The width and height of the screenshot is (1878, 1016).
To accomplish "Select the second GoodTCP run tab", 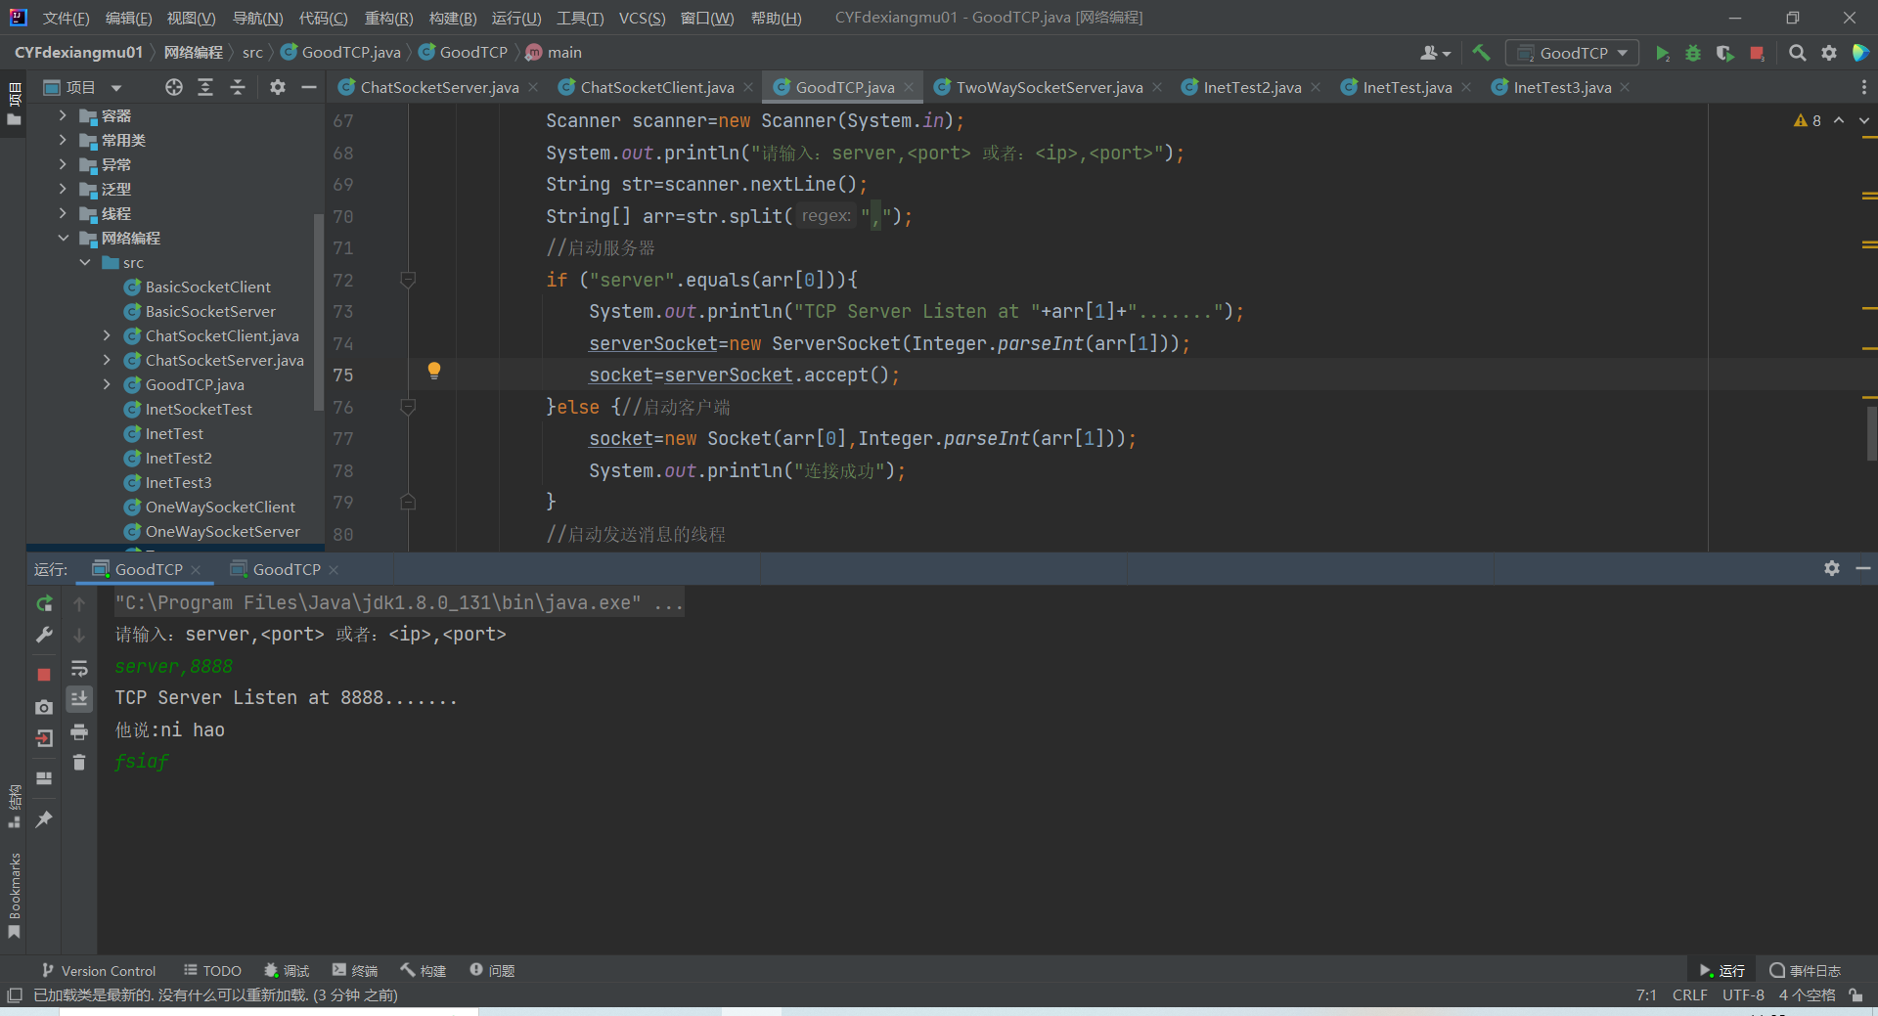I will click(287, 569).
